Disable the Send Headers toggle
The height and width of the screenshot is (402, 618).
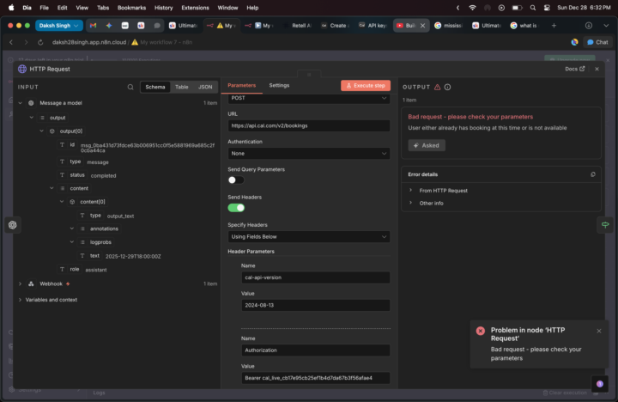(235, 207)
